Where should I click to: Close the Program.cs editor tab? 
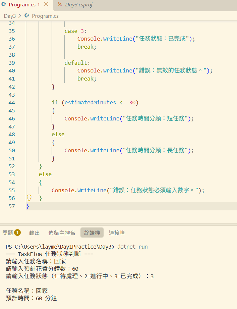point(46,4)
